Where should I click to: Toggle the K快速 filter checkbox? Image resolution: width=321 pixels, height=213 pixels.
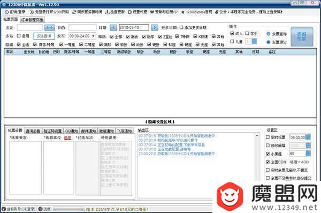tap(195, 36)
